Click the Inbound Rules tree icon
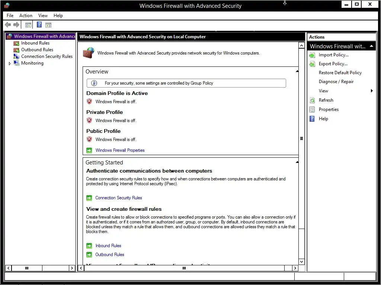Viewport: 381px width, 285px height. (x=16, y=43)
